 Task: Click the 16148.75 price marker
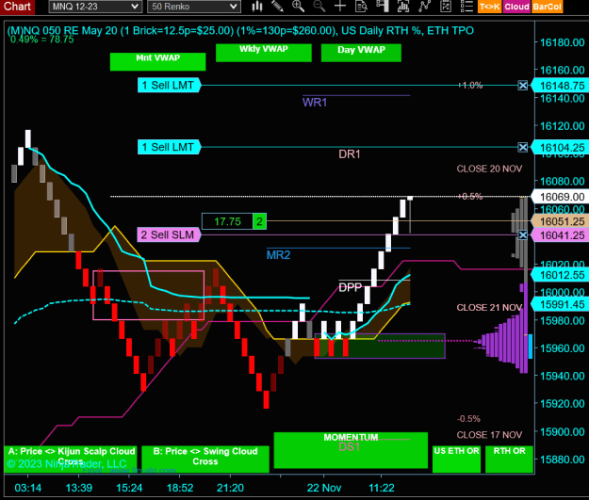(x=561, y=86)
